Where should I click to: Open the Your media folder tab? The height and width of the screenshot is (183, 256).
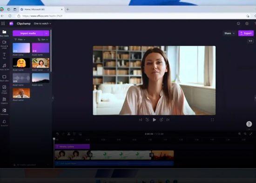click(4, 33)
